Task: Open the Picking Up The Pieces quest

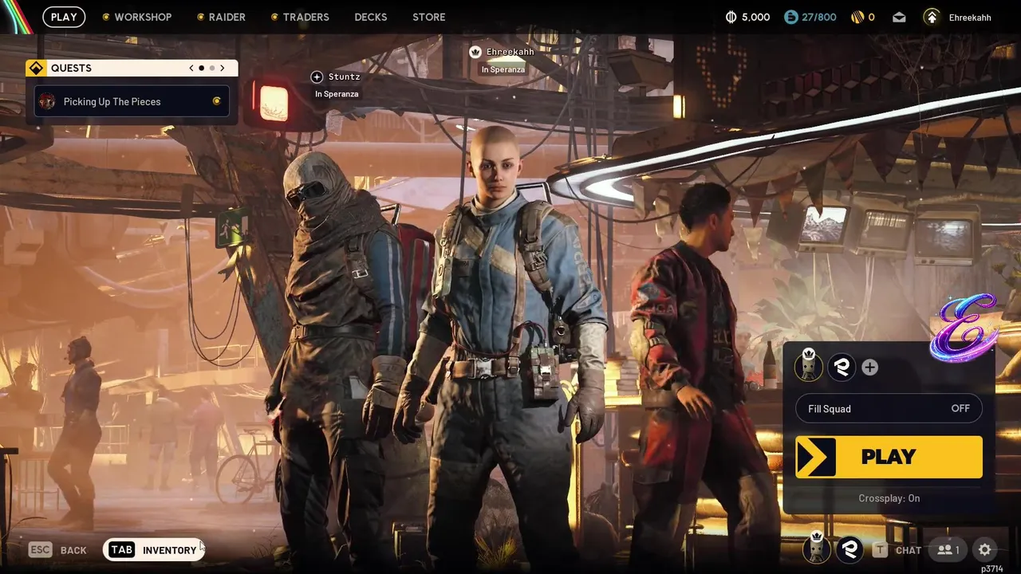Action: (132, 101)
